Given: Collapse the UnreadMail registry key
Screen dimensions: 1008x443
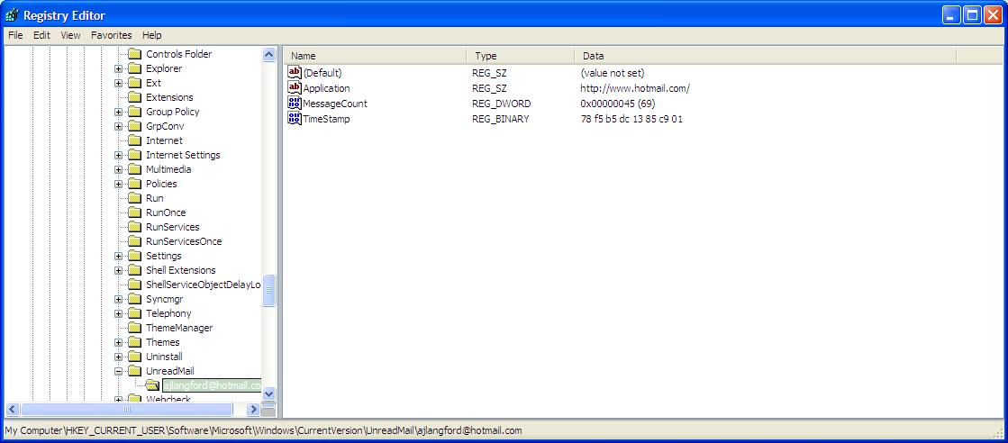Looking at the screenshot, I should (x=118, y=371).
